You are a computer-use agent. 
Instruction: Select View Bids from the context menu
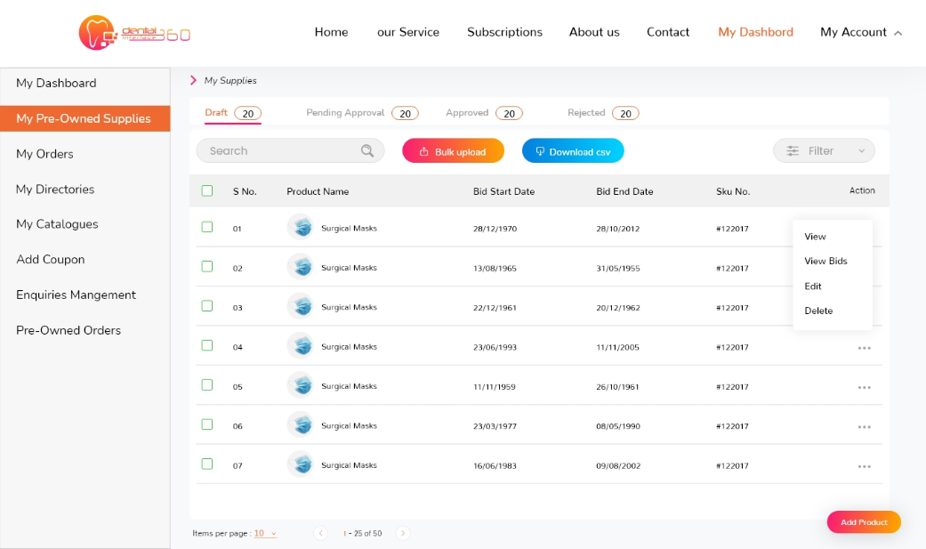[825, 262]
